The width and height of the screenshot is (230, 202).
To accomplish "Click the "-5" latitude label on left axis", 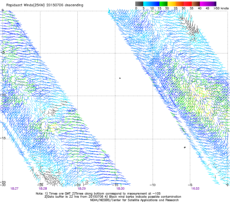I will pos(2,53).
